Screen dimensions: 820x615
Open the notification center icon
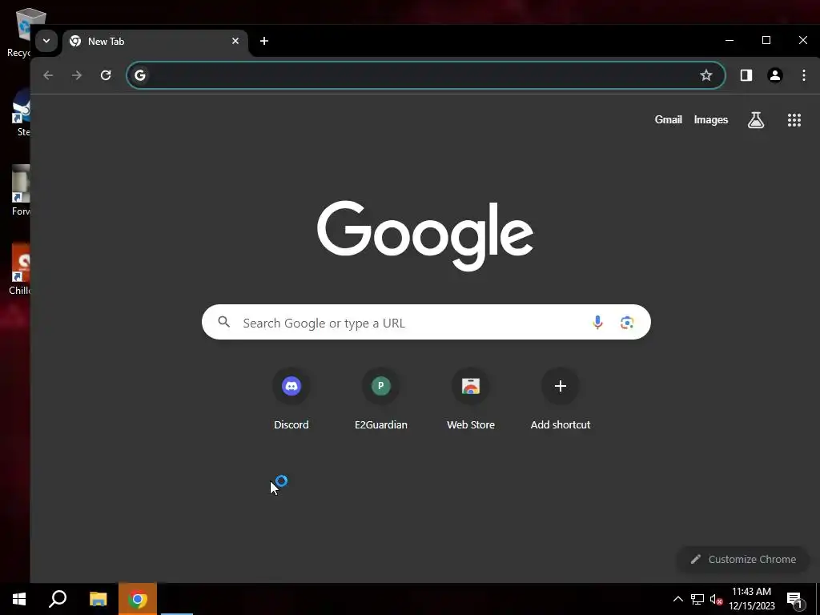794,599
